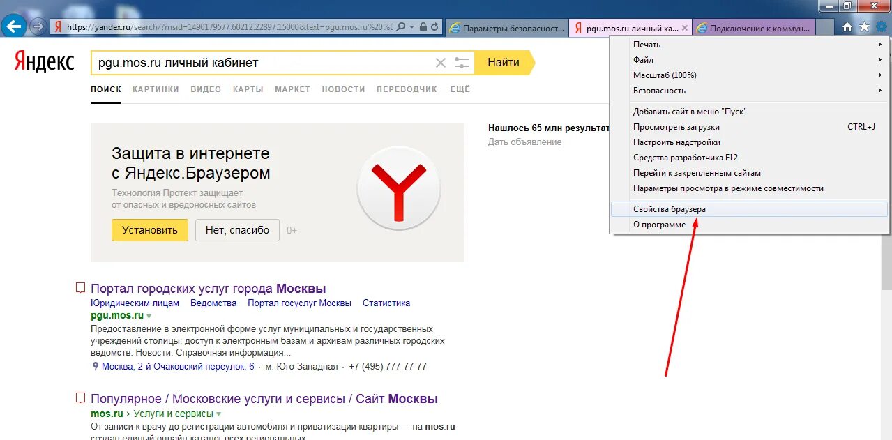Image resolution: width=892 pixels, height=440 pixels.
Task: Choose Добавить сайт в меню "Пуск"
Action: coord(748,112)
